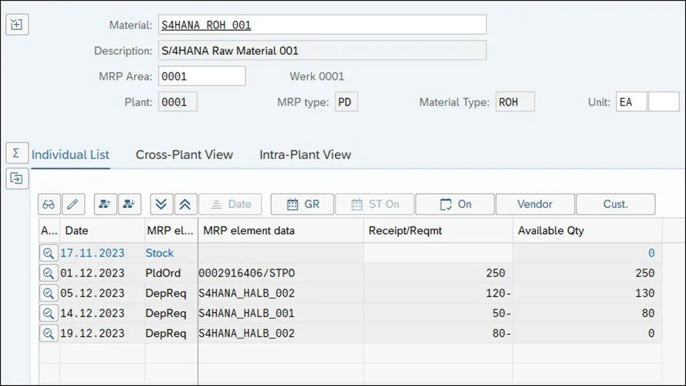Click the Cust. button
This screenshot has height=386, width=686.
(616, 205)
